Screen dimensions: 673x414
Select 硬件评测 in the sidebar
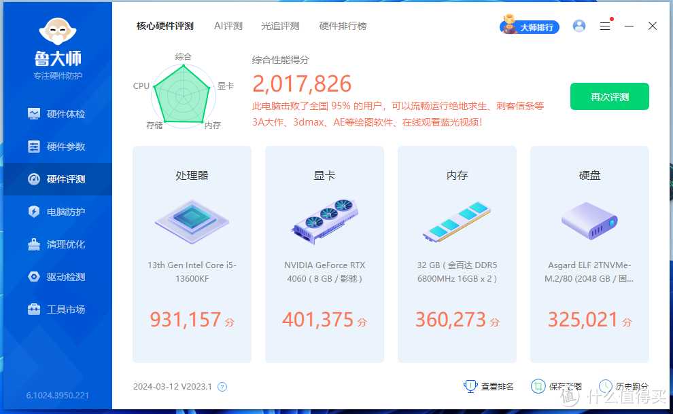click(58, 179)
